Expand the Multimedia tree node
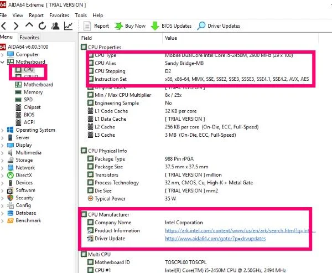The height and width of the screenshot is (273, 332). click(x=2, y=153)
